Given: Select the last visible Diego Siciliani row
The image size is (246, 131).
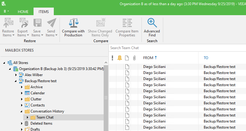Looking at the screenshot, I should pyautogui.click(x=177, y=127).
